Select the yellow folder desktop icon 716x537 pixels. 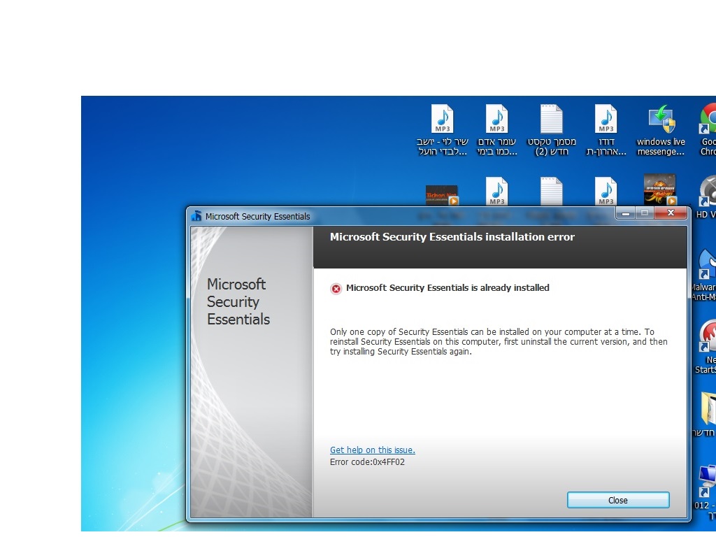708,408
